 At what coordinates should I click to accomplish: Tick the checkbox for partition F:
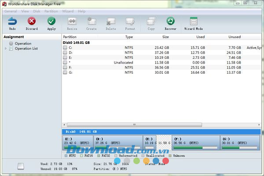coord(65,67)
